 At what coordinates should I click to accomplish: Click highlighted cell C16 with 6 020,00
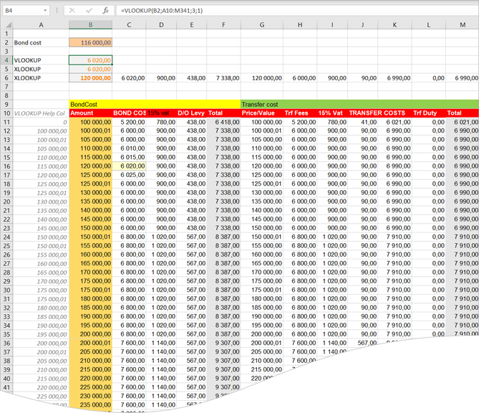[x=129, y=166]
